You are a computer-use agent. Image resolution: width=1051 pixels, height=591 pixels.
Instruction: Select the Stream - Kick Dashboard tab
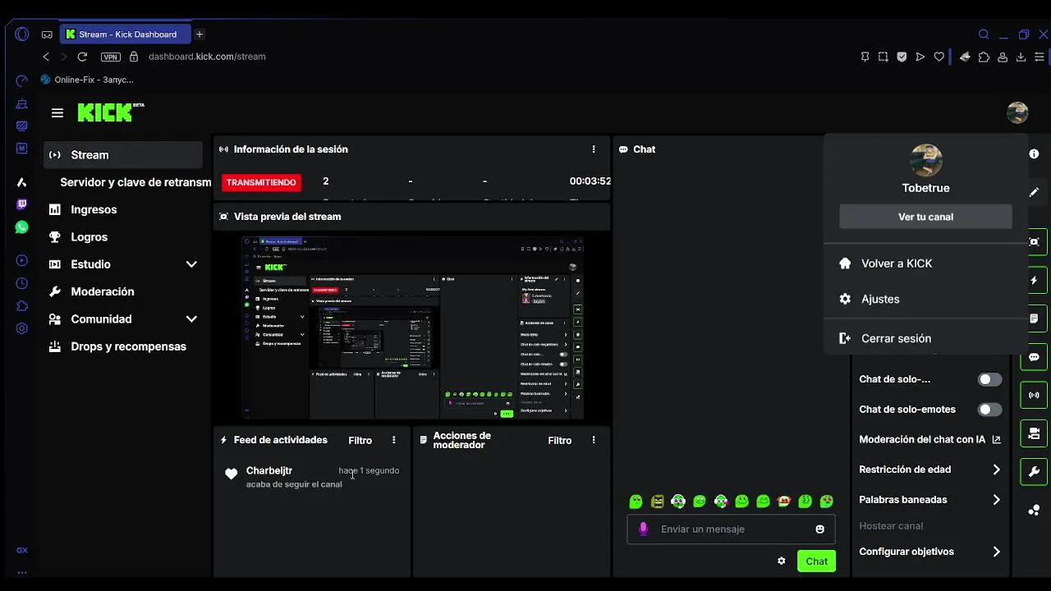pos(125,34)
